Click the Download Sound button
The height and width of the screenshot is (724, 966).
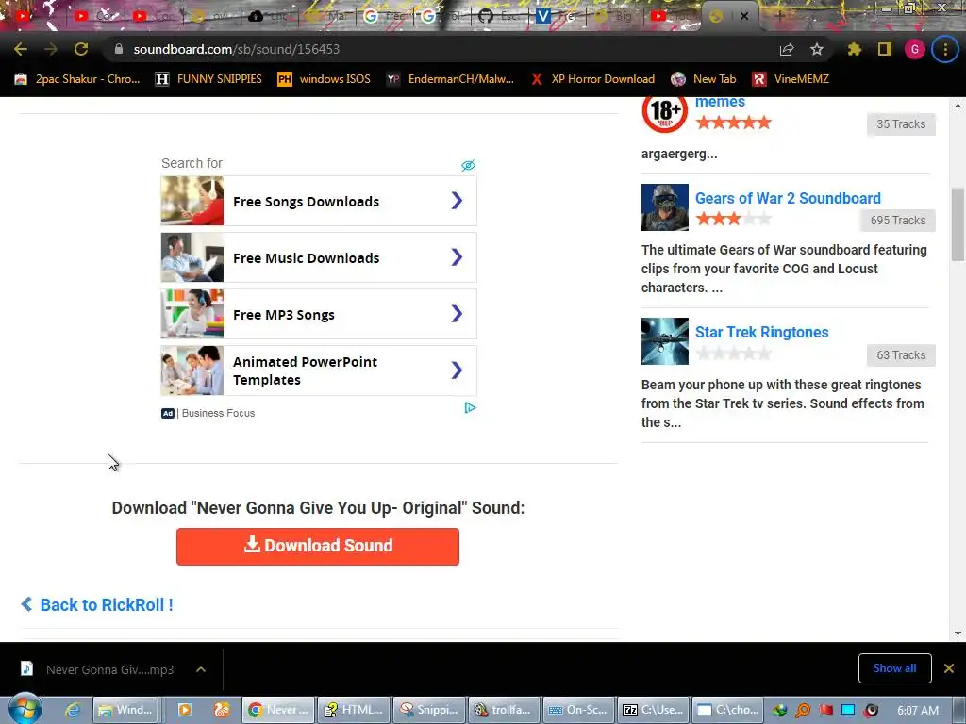318,546
